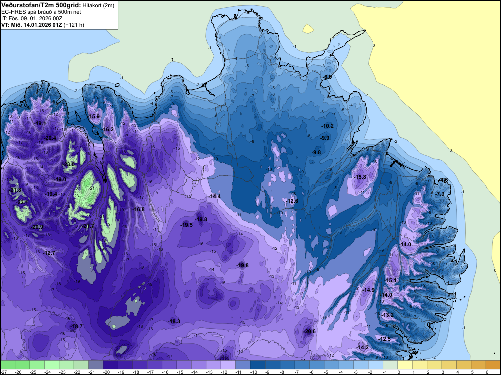Select the 'EC-HRES spá brúuð á 500m net' line
Viewport: 501px width, 375px height.
tap(41, 12)
